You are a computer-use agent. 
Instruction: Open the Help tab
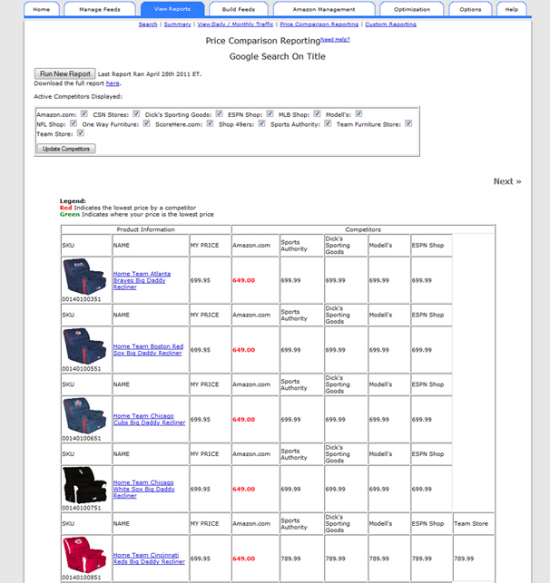[512, 9]
